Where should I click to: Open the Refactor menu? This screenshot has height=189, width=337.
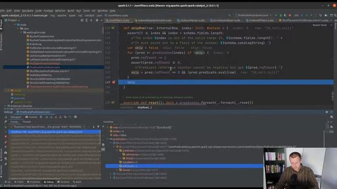tap(60, 10)
